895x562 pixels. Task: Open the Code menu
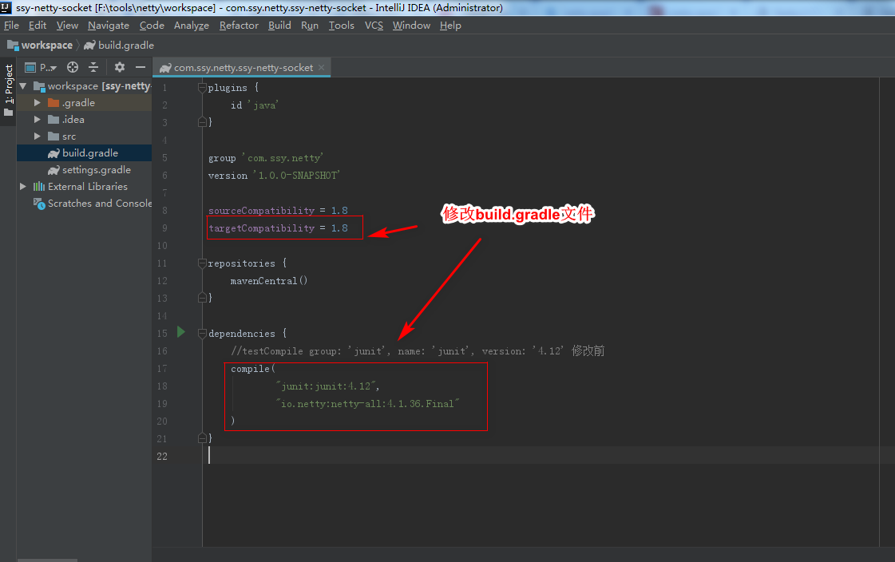coord(152,25)
